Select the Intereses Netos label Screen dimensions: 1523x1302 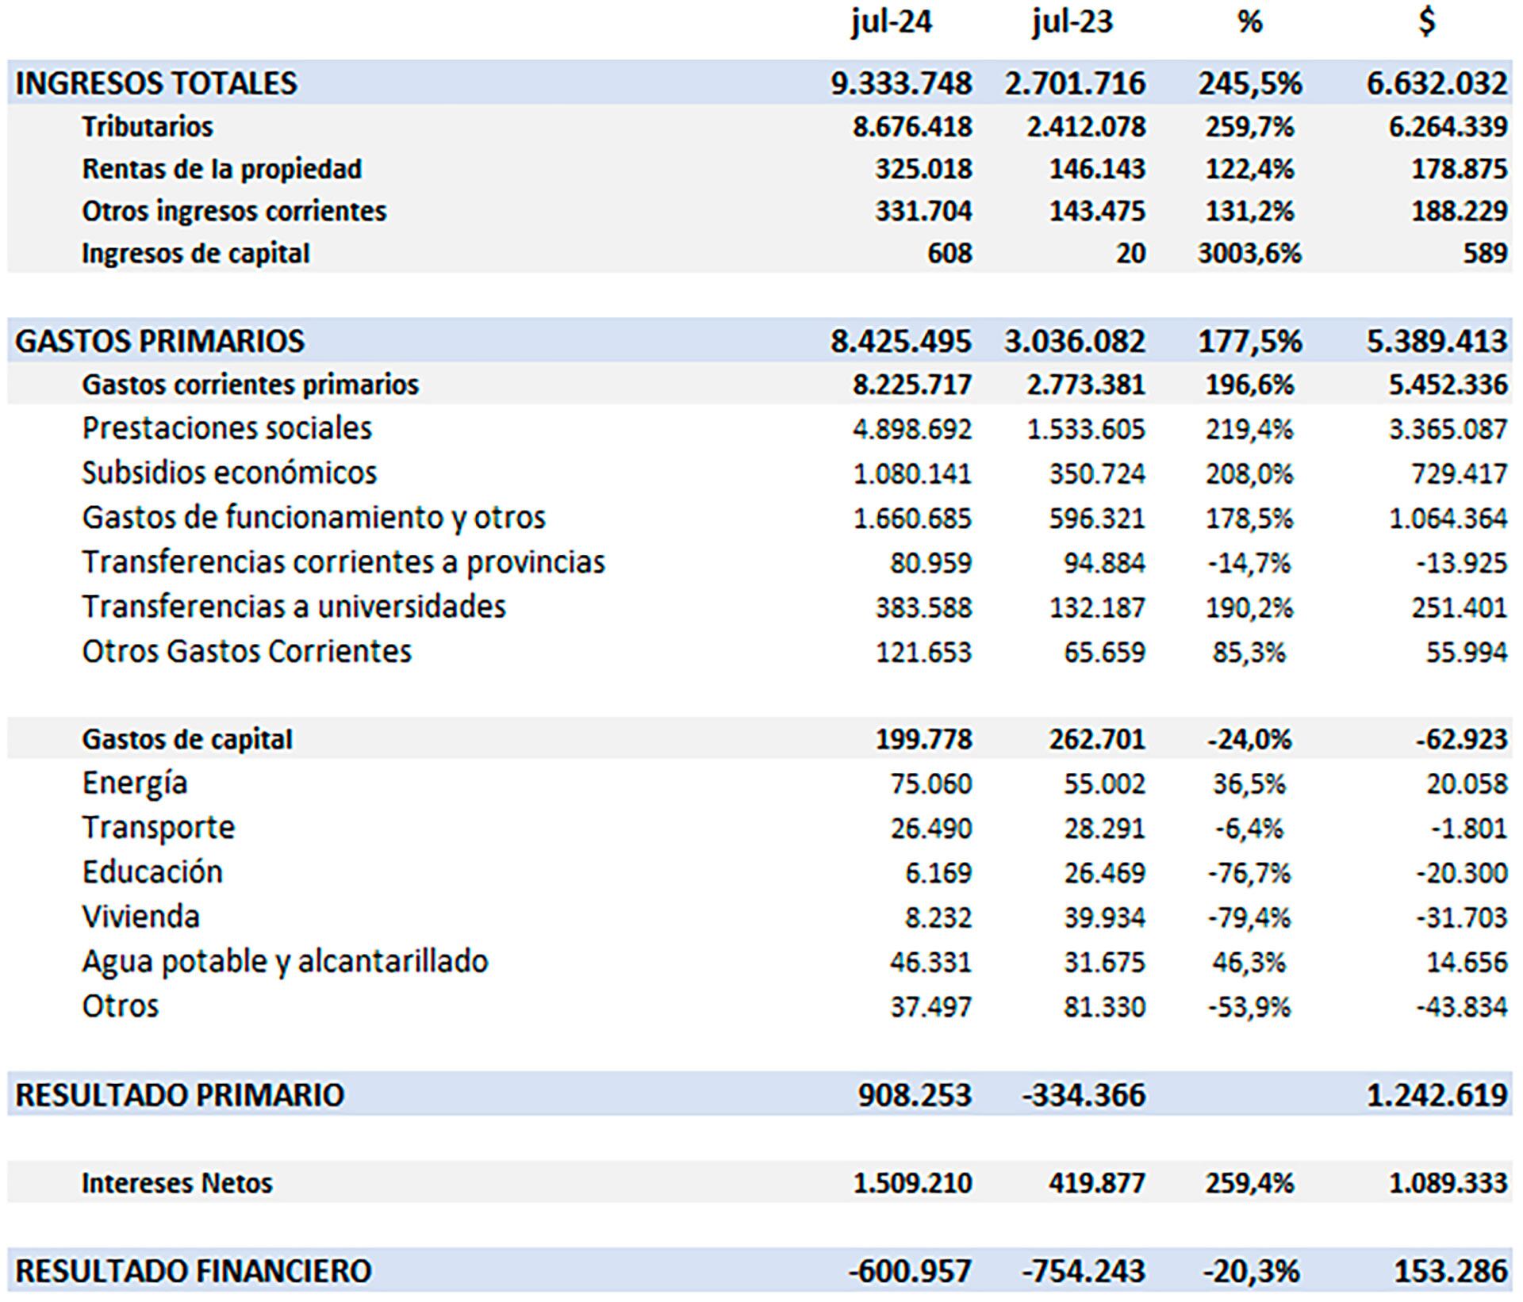pyautogui.click(x=177, y=1183)
